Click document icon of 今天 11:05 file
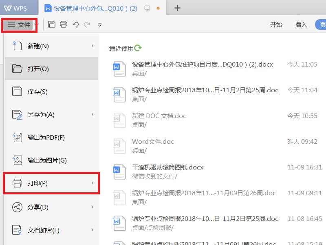Viewport: 326px width, 245px height. pos(119,69)
